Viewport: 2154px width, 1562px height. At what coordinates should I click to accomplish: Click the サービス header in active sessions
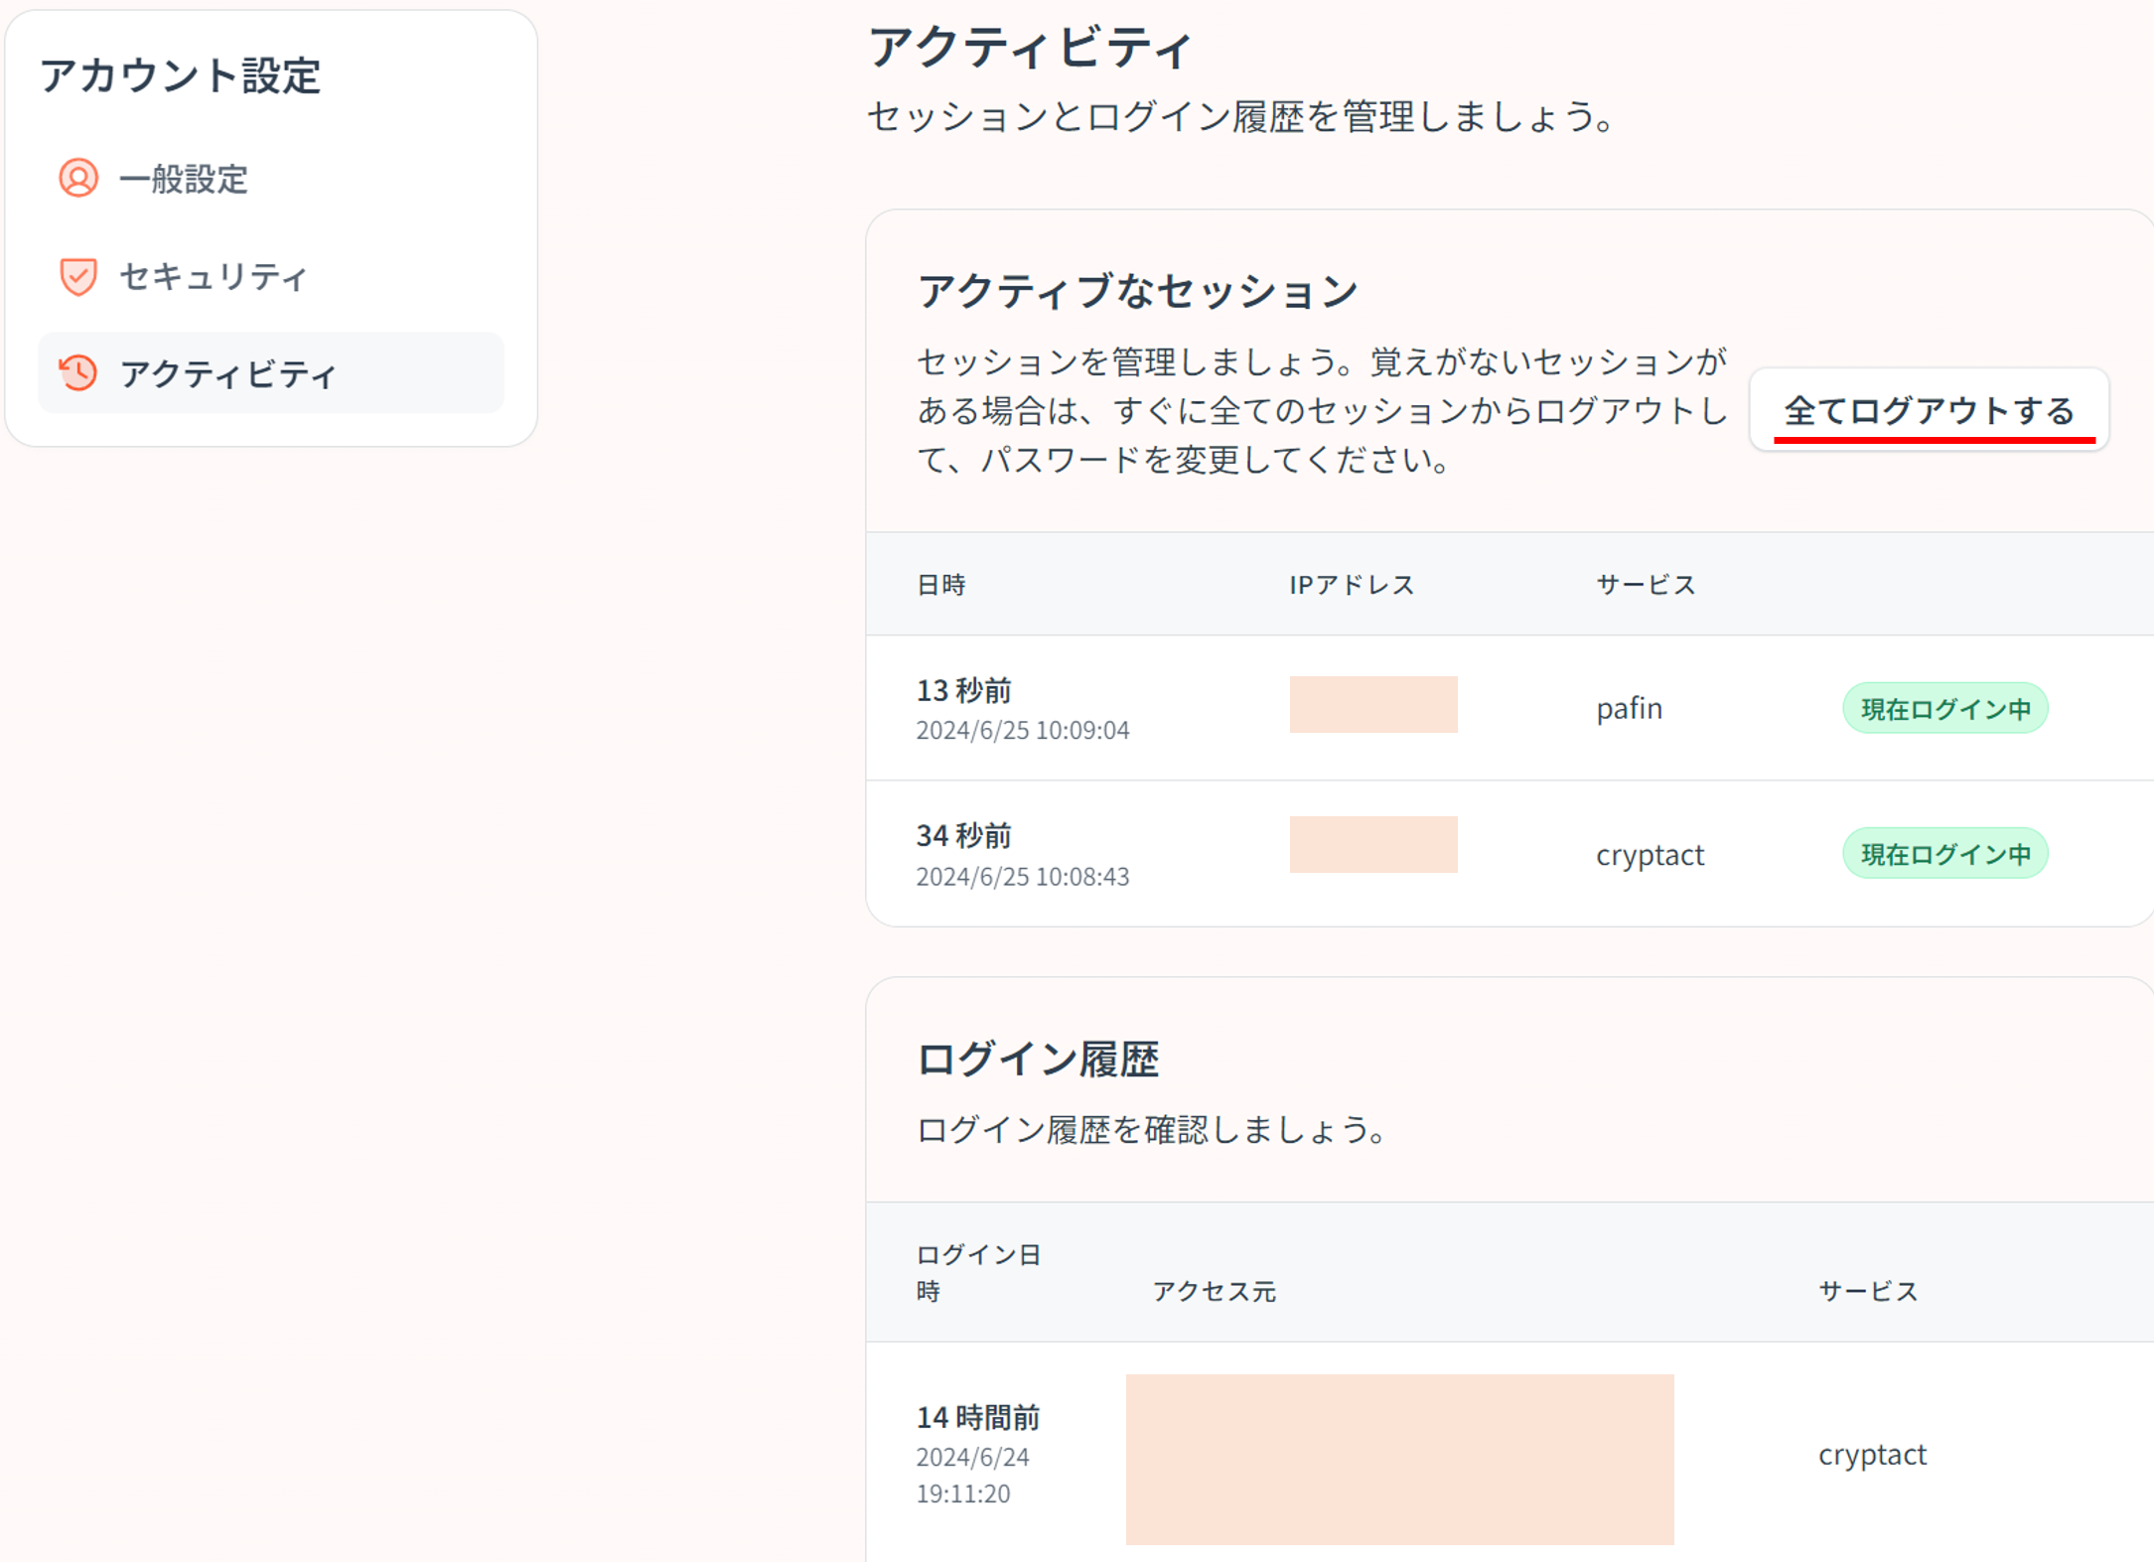[1646, 584]
